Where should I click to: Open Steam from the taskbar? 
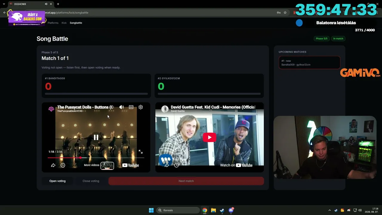pos(222,210)
